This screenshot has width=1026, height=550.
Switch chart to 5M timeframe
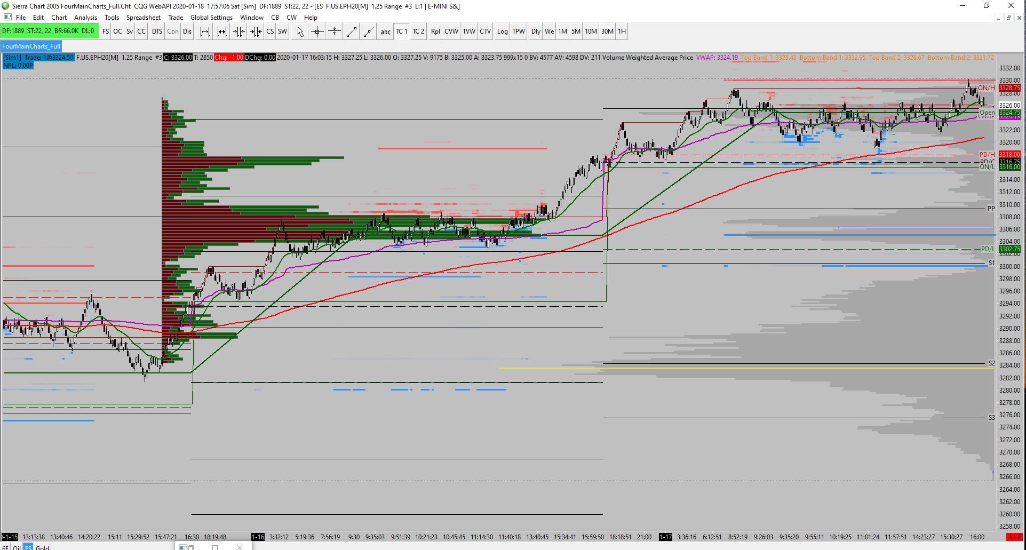(576, 31)
